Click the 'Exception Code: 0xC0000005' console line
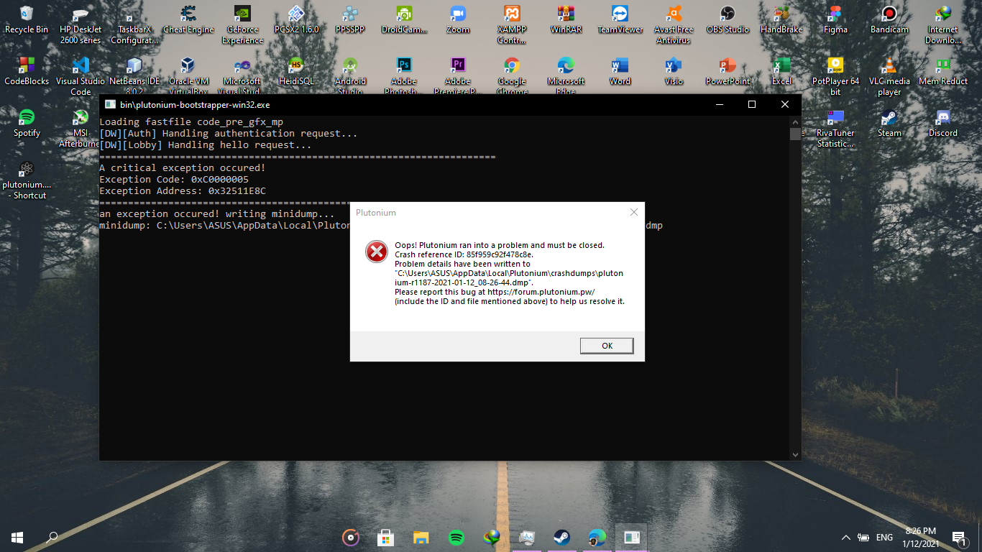 [174, 179]
